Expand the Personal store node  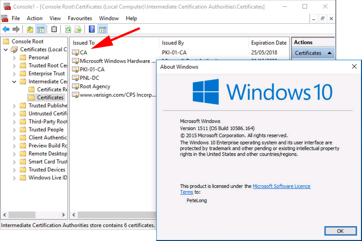click(14, 57)
